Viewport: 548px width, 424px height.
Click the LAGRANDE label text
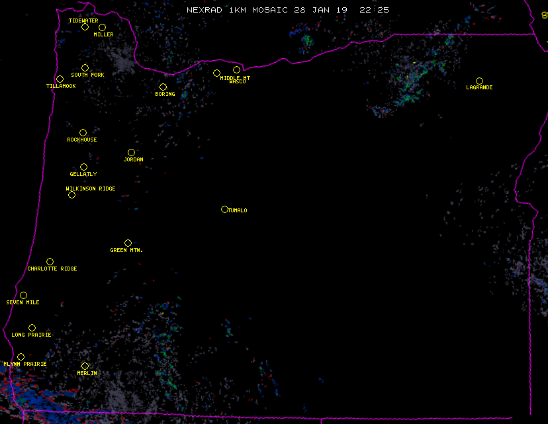[x=479, y=88]
